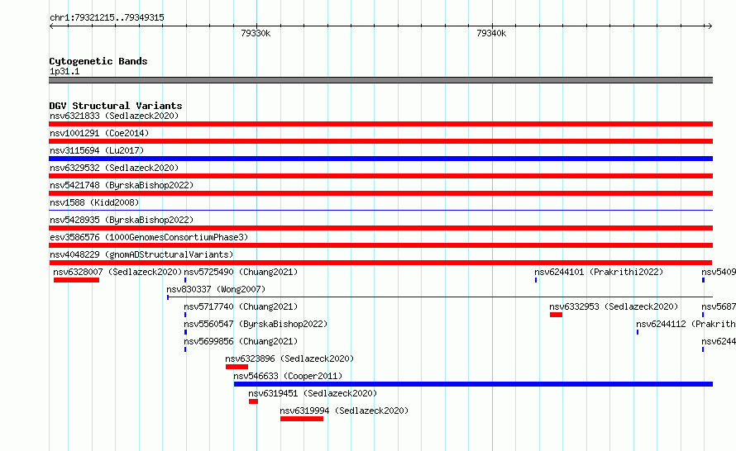Click the thin blue line for nsv830337

(440, 297)
